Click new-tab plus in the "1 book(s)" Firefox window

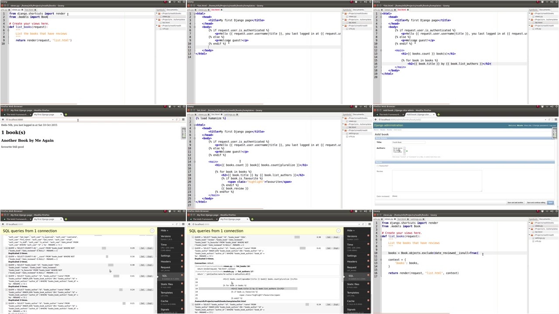tap(66, 115)
